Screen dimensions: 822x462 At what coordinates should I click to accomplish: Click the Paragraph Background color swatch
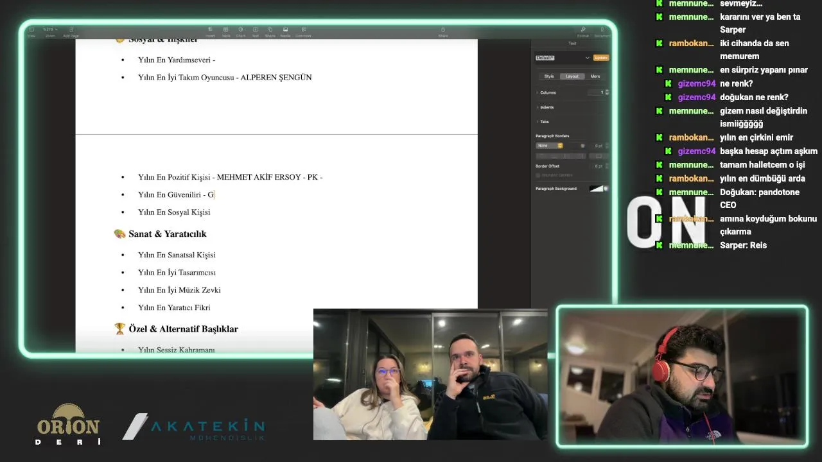click(x=596, y=189)
